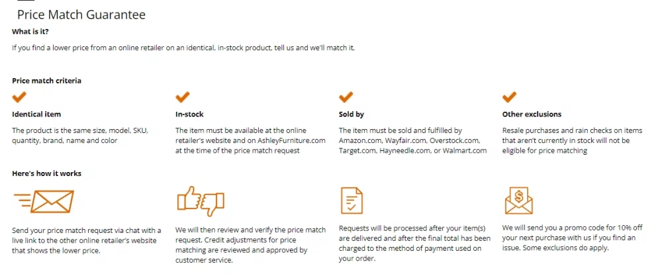Click the 'Here's how it works' heading
The width and height of the screenshot is (662, 276).
(x=46, y=173)
